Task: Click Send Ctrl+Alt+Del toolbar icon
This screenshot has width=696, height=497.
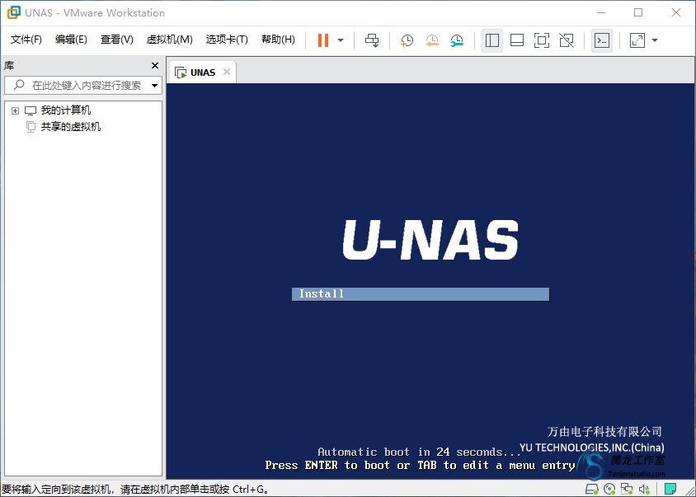Action: [x=372, y=40]
